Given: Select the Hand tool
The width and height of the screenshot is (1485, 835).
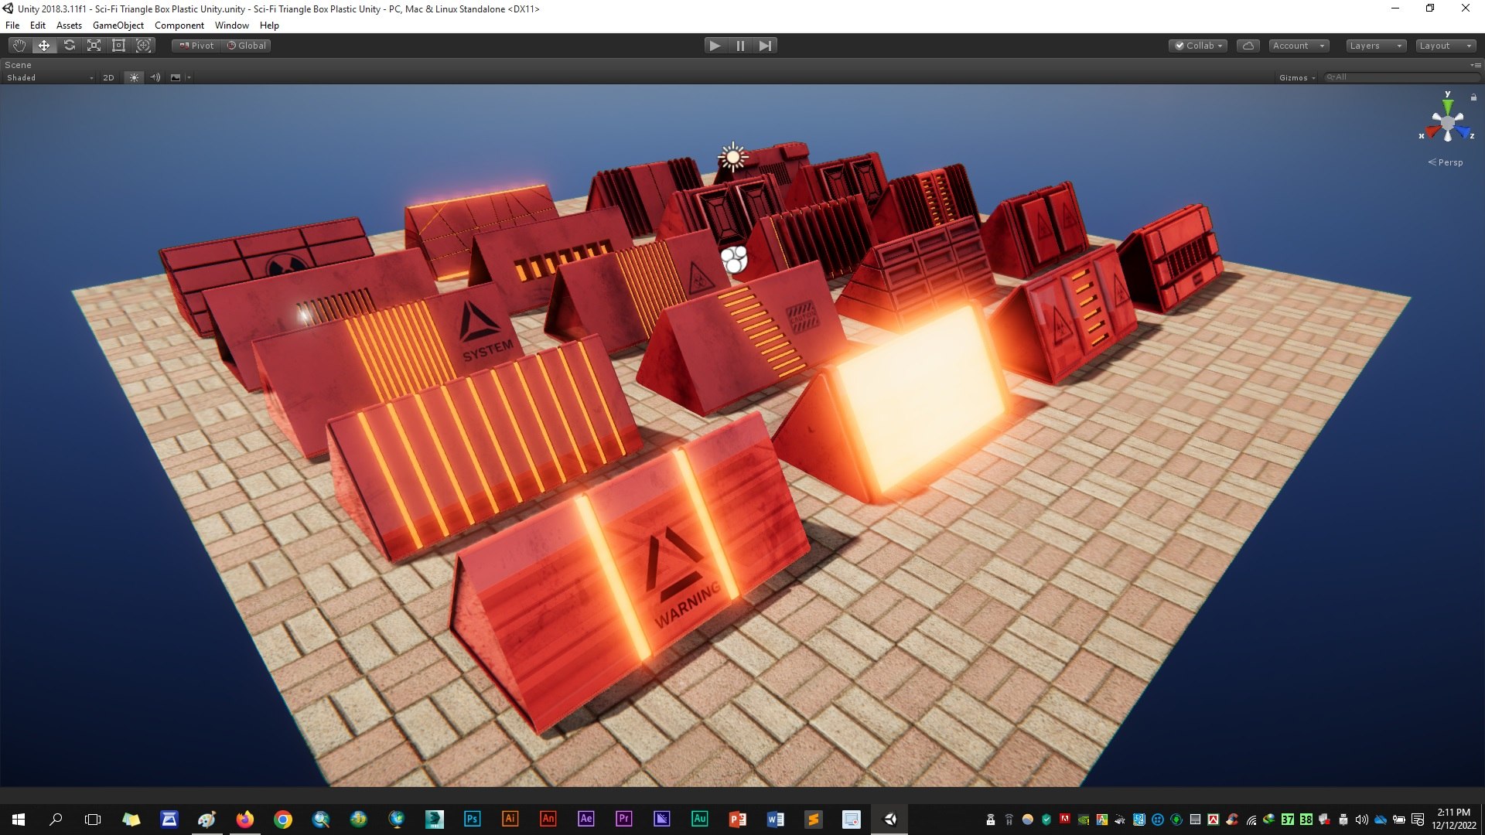Looking at the screenshot, I should pos(19,46).
